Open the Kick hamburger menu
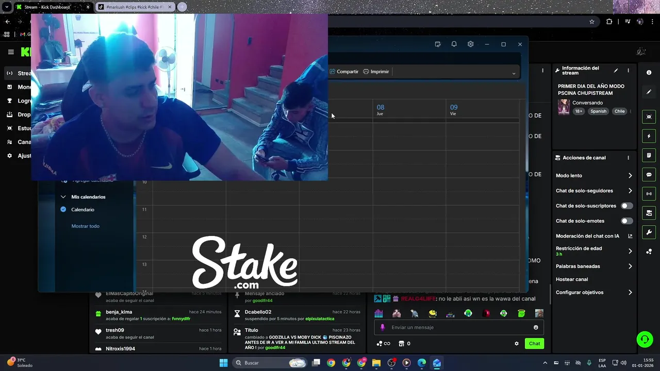 click(11, 52)
